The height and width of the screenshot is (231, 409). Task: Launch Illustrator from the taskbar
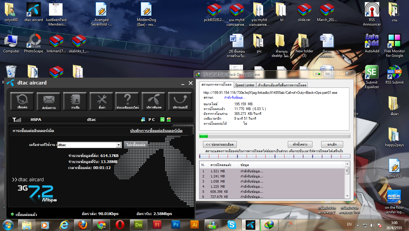pos(194,225)
